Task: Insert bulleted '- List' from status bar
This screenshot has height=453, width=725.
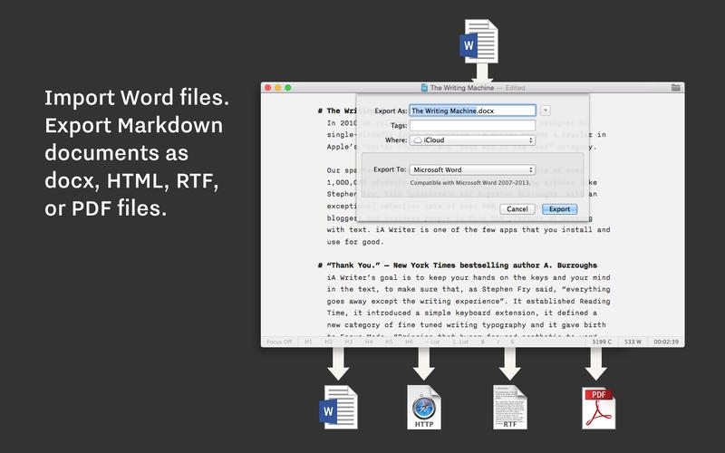Action: tap(433, 342)
